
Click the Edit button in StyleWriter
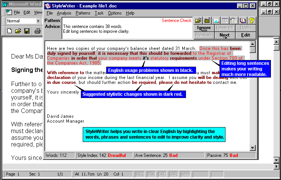point(246,35)
